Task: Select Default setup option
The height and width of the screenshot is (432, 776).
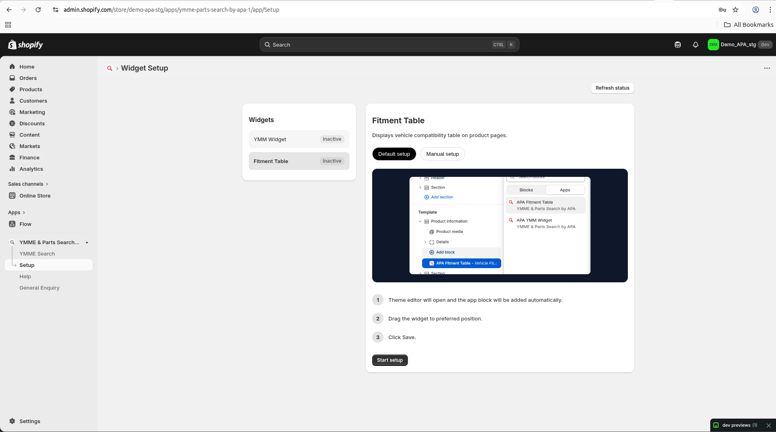Action: [x=394, y=154]
